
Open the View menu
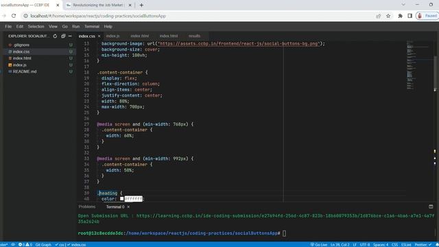53,26
